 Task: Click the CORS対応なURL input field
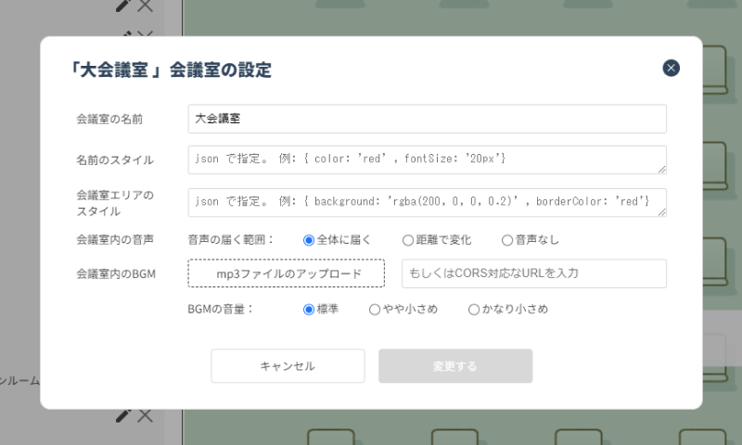[533, 273]
